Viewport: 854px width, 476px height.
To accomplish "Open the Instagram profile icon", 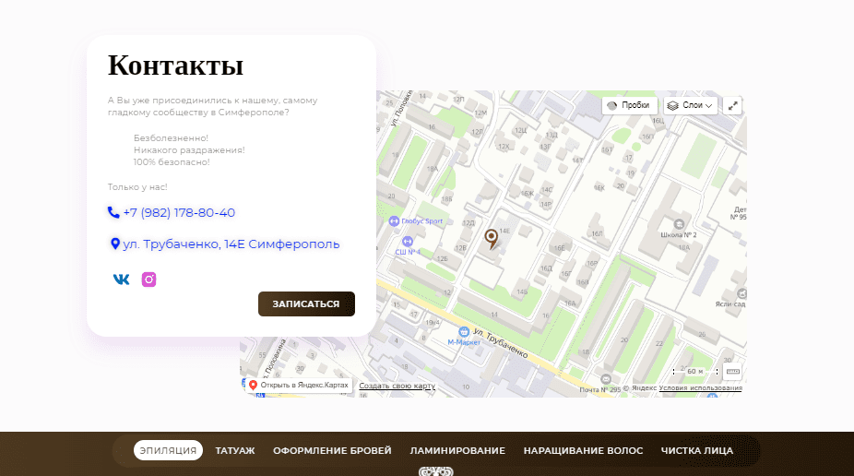I will pyautogui.click(x=148, y=280).
